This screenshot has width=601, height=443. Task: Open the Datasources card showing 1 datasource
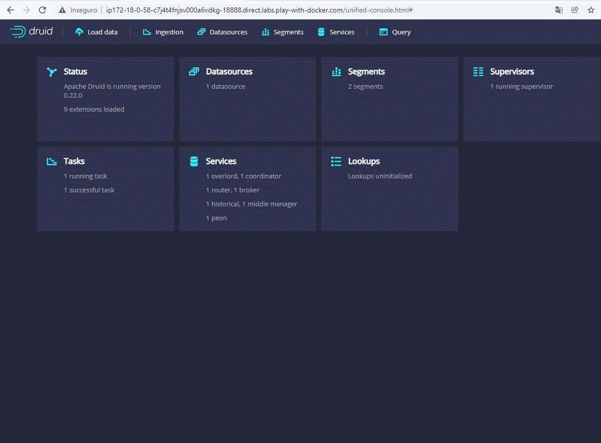click(247, 99)
